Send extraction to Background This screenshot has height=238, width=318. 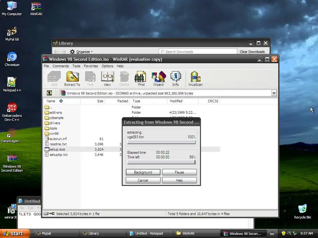tap(143, 172)
